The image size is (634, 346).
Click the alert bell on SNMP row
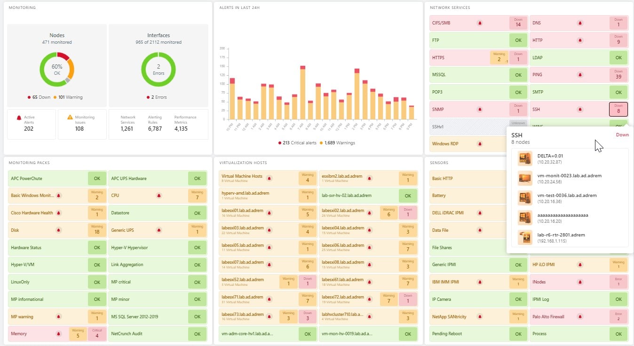tap(480, 109)
